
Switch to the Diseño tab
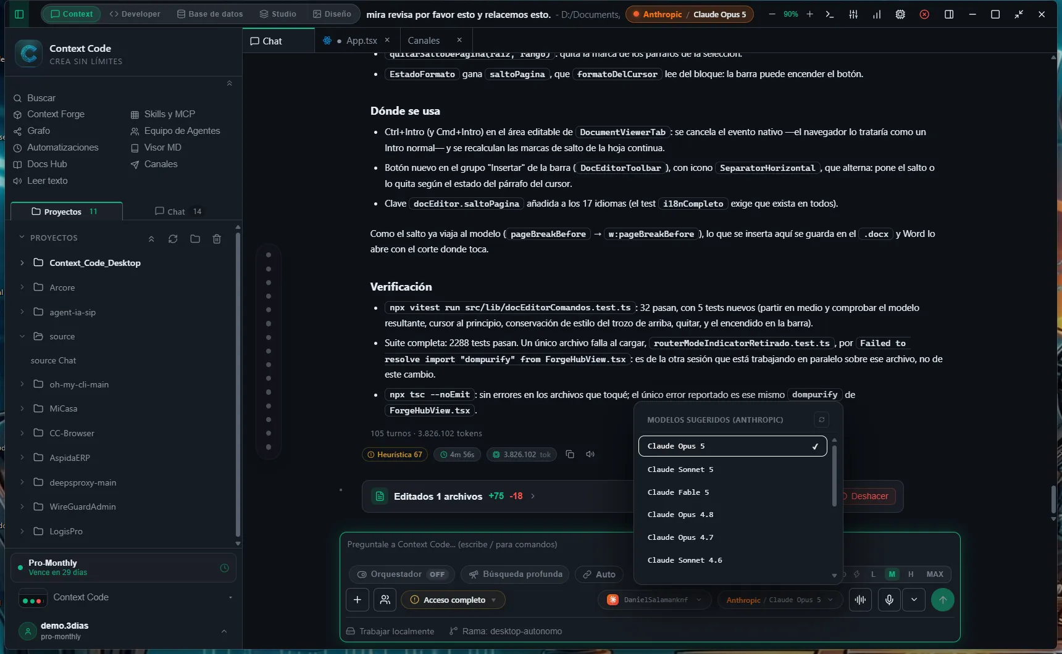(332, 14)
